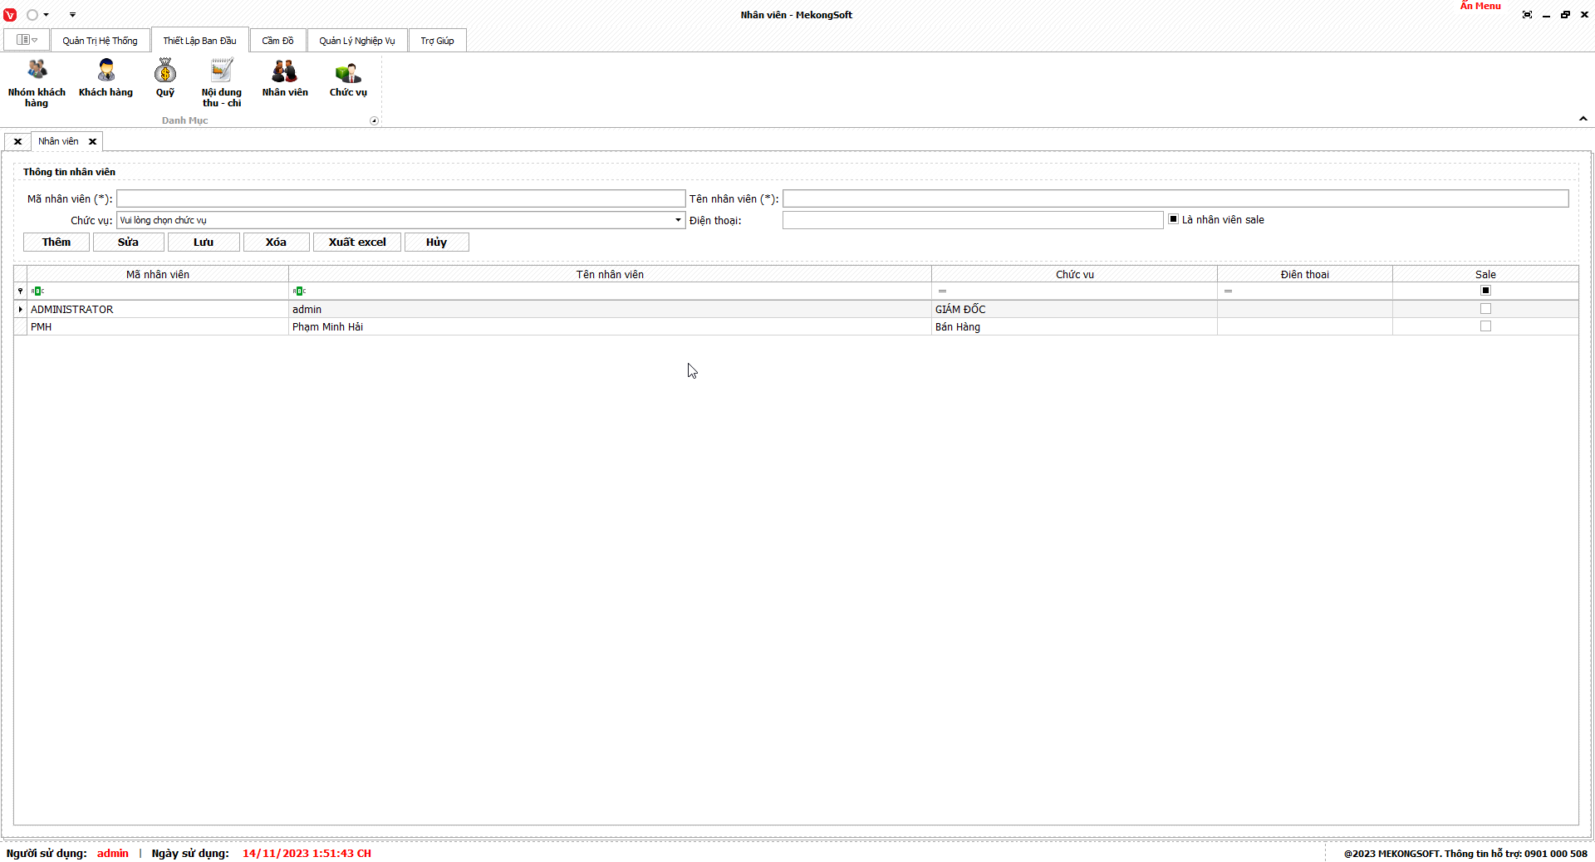Click the admin username in status bar

(x=113, y=853)
